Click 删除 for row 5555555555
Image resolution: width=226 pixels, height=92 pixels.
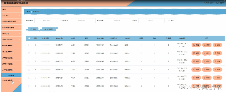tap(217, 78)
